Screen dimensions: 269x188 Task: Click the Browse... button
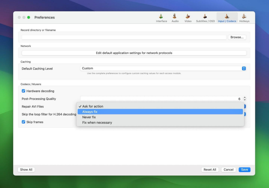[x=237, y=37]
